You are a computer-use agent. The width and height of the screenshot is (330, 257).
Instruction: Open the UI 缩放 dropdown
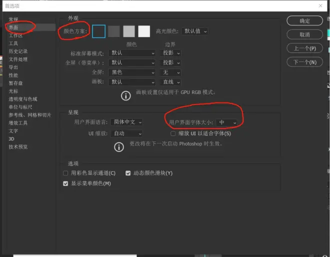pos(126,133)
